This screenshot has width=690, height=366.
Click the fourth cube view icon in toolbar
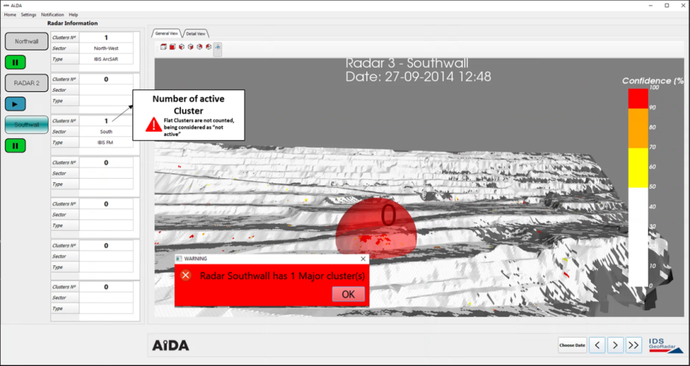190,47
